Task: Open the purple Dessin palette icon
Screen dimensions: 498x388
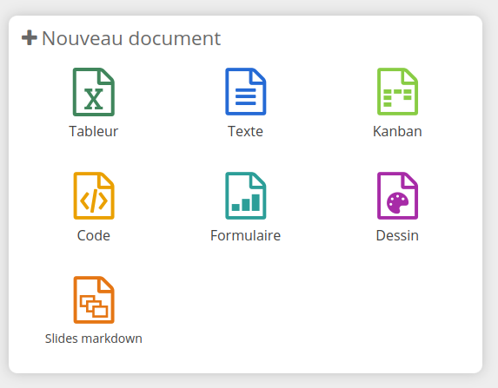Action: (397, 196)
